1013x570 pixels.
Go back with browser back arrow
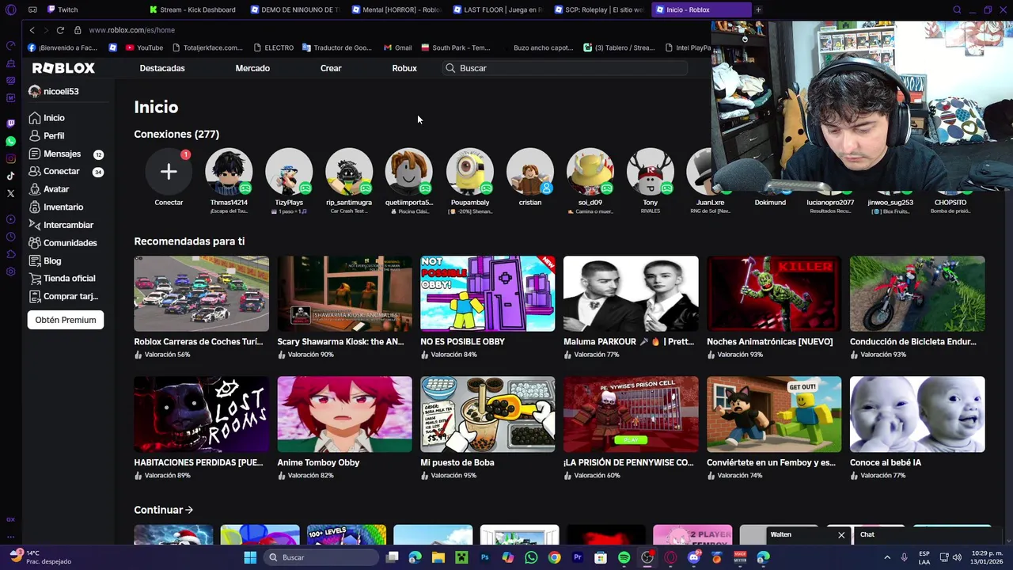coord(32,30)
